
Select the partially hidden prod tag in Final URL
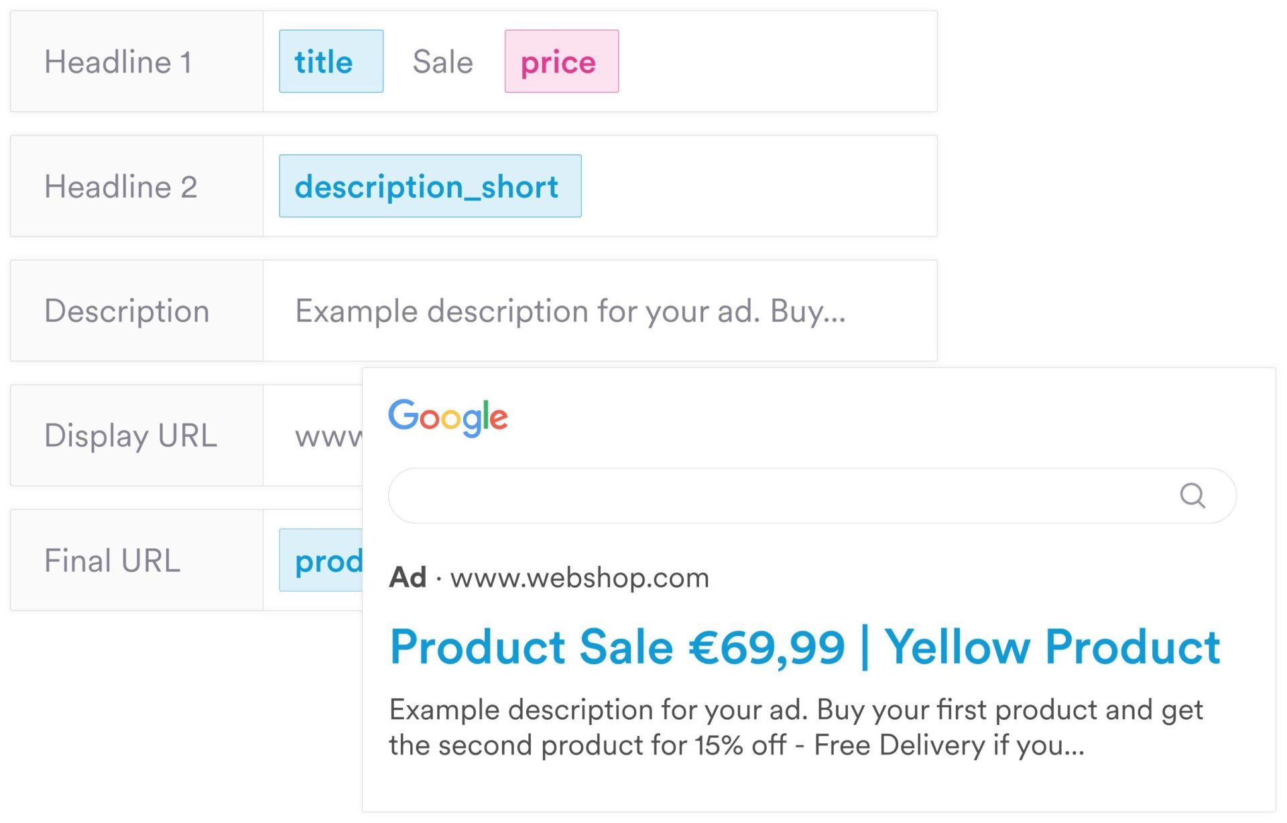point(321,560)
